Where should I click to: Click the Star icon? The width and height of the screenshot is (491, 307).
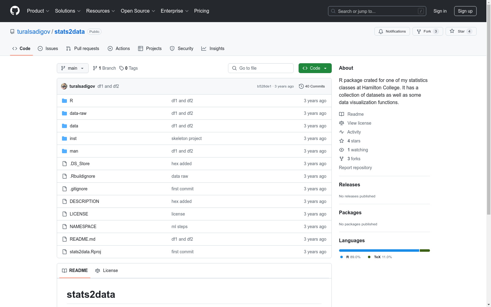coord(452,31)
